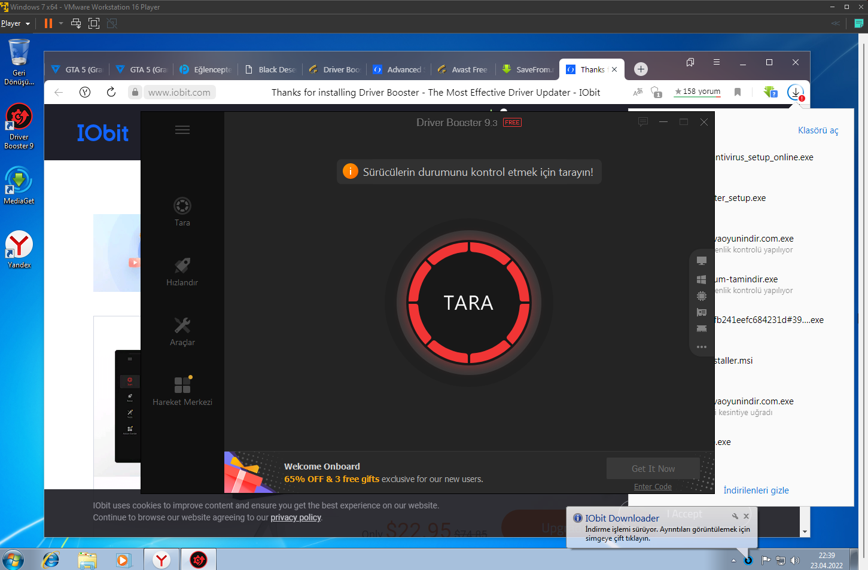The height and width of the screenshot is (570, 868).
Task: Click the volume speaker icon in the tray
Action: (795, 560)
